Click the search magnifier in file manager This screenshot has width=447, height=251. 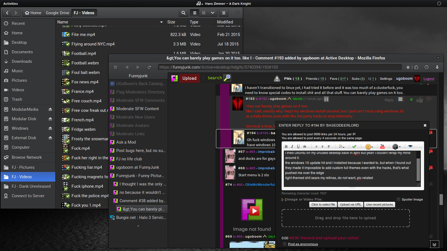point(183,13)
